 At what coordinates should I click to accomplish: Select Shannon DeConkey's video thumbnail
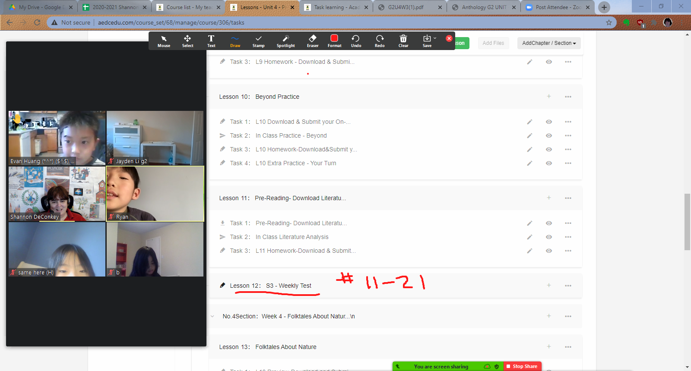pyautogui.click(x=57, y=194)
